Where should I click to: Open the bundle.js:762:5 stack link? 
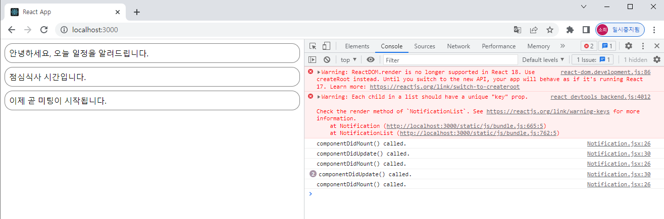coord(479,133)
